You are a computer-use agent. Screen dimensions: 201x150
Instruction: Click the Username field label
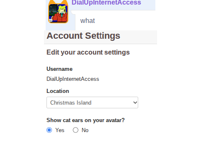[x=59, y=69]
